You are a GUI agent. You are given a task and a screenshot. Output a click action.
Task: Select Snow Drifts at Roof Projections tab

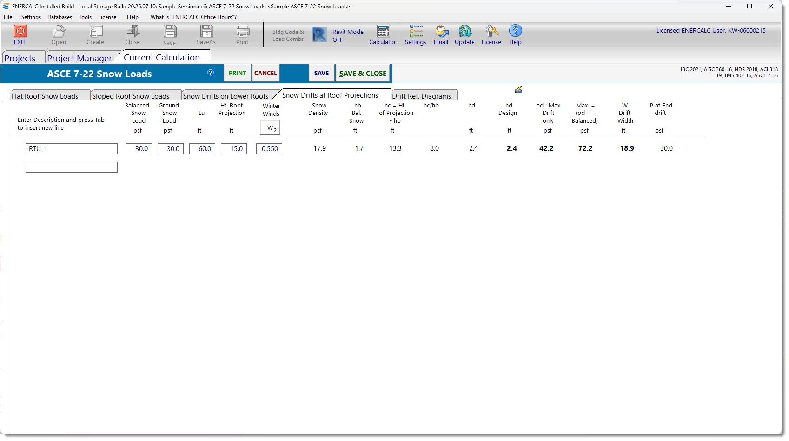(330, 95)
